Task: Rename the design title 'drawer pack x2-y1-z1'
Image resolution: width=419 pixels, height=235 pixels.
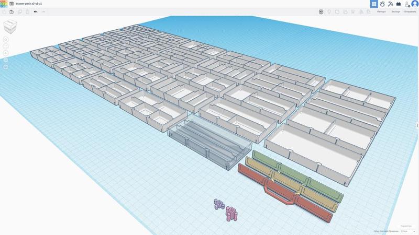Action: tap(29, 4)
